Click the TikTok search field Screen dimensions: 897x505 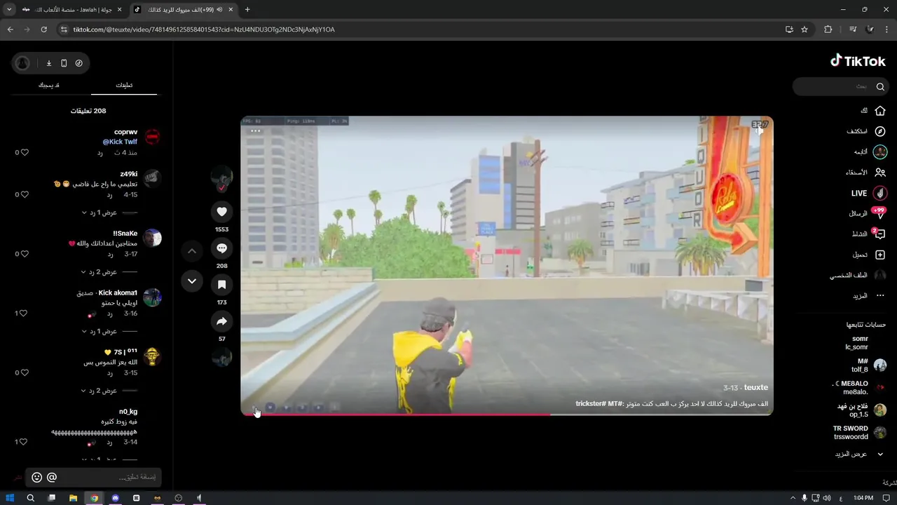click(841, 86)
